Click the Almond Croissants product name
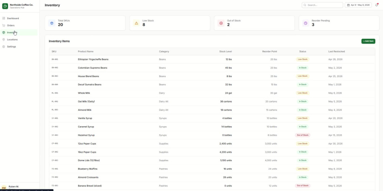This screenshot has width=383, height=191. coord(88,177)
